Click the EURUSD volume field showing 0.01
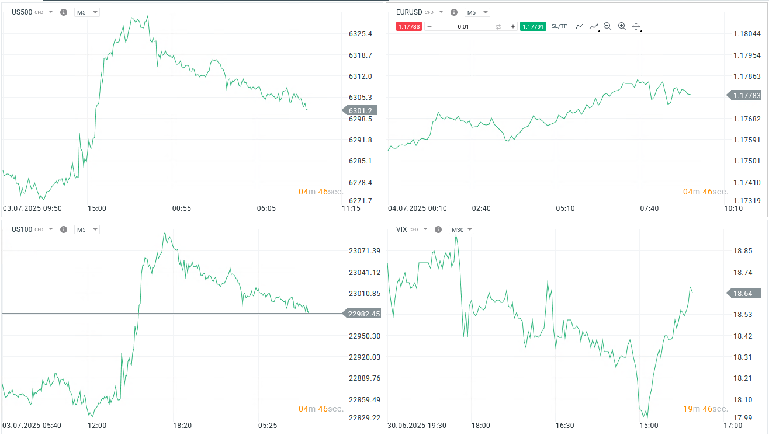This screenshot has width=769, height=435. (x=463, y=26)
